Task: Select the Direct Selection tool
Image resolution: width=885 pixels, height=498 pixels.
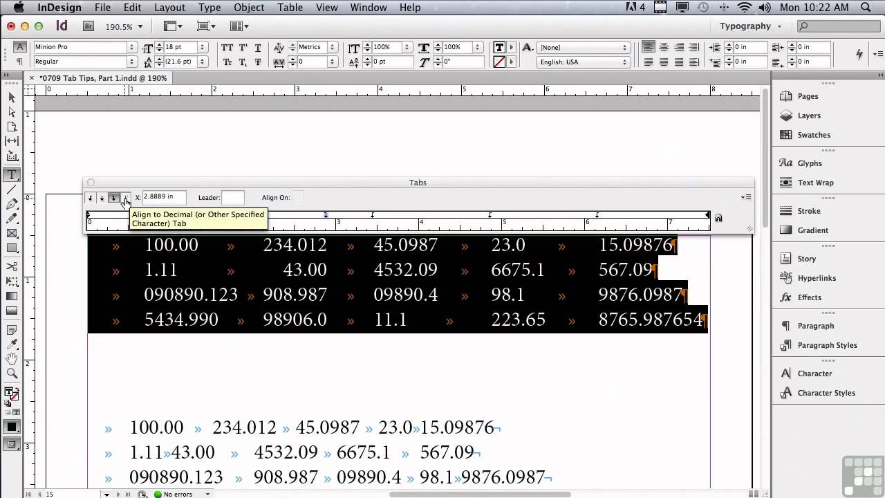Action: pyautogui.click(x=12, y=112)
